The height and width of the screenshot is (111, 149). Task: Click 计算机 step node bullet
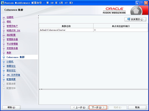click(x=4, y=62)
